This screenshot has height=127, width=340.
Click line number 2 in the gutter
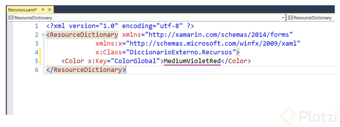36,35
